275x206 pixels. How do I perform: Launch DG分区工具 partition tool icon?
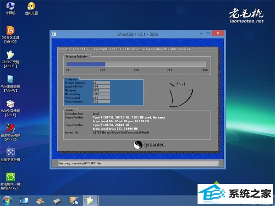click(x=11, y=35)
